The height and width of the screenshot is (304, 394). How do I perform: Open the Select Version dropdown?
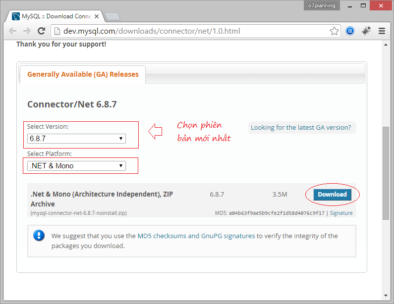[x=76, y=139]
